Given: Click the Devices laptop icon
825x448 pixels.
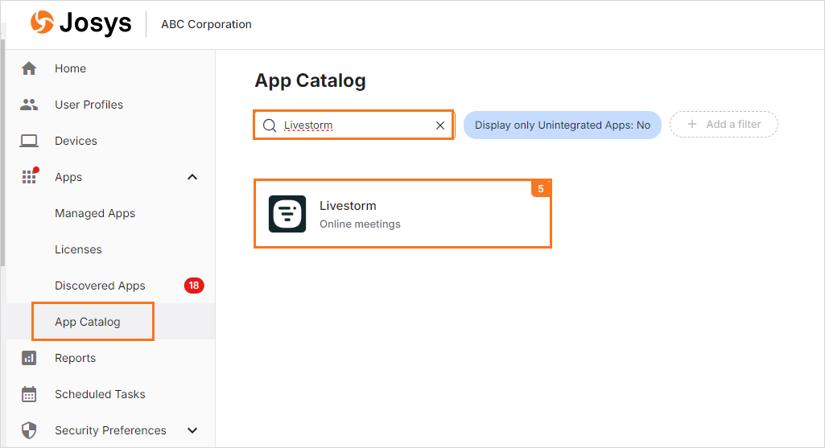Looking at the screenshot, I should 29,141.
